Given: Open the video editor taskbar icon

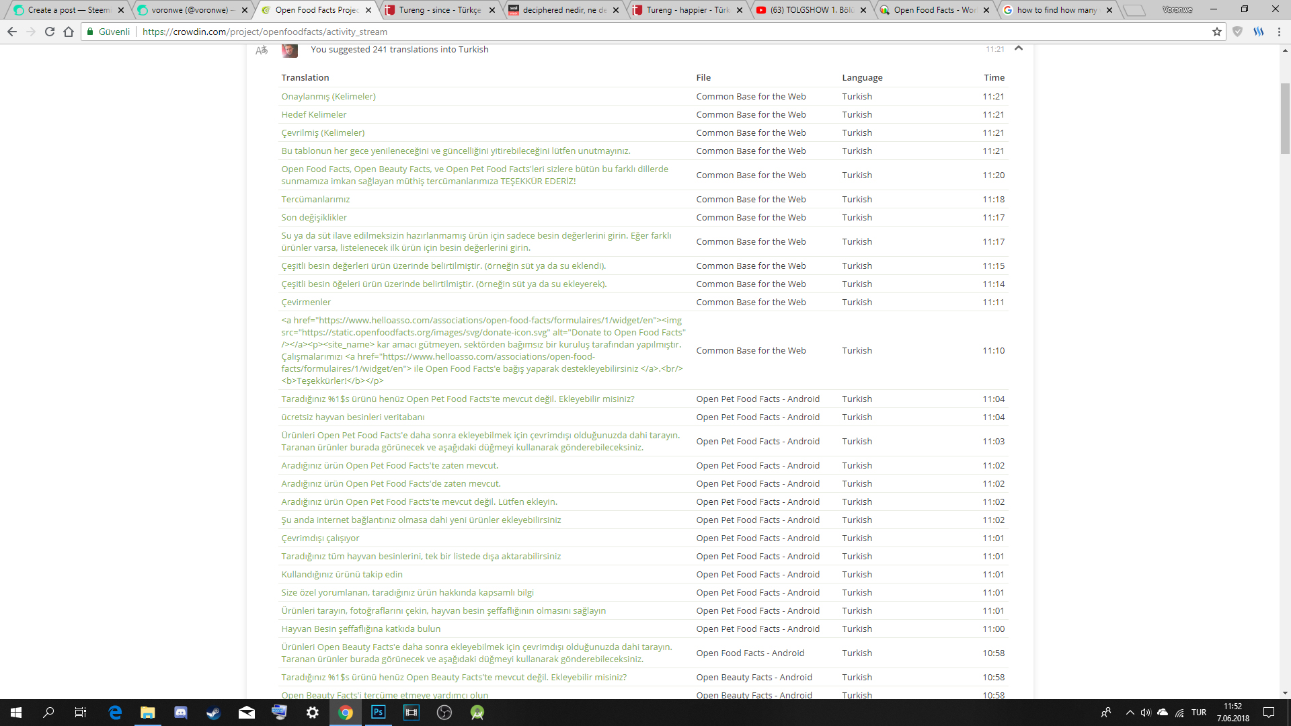Looking at the screenshot, I should (x=412, y=713).
